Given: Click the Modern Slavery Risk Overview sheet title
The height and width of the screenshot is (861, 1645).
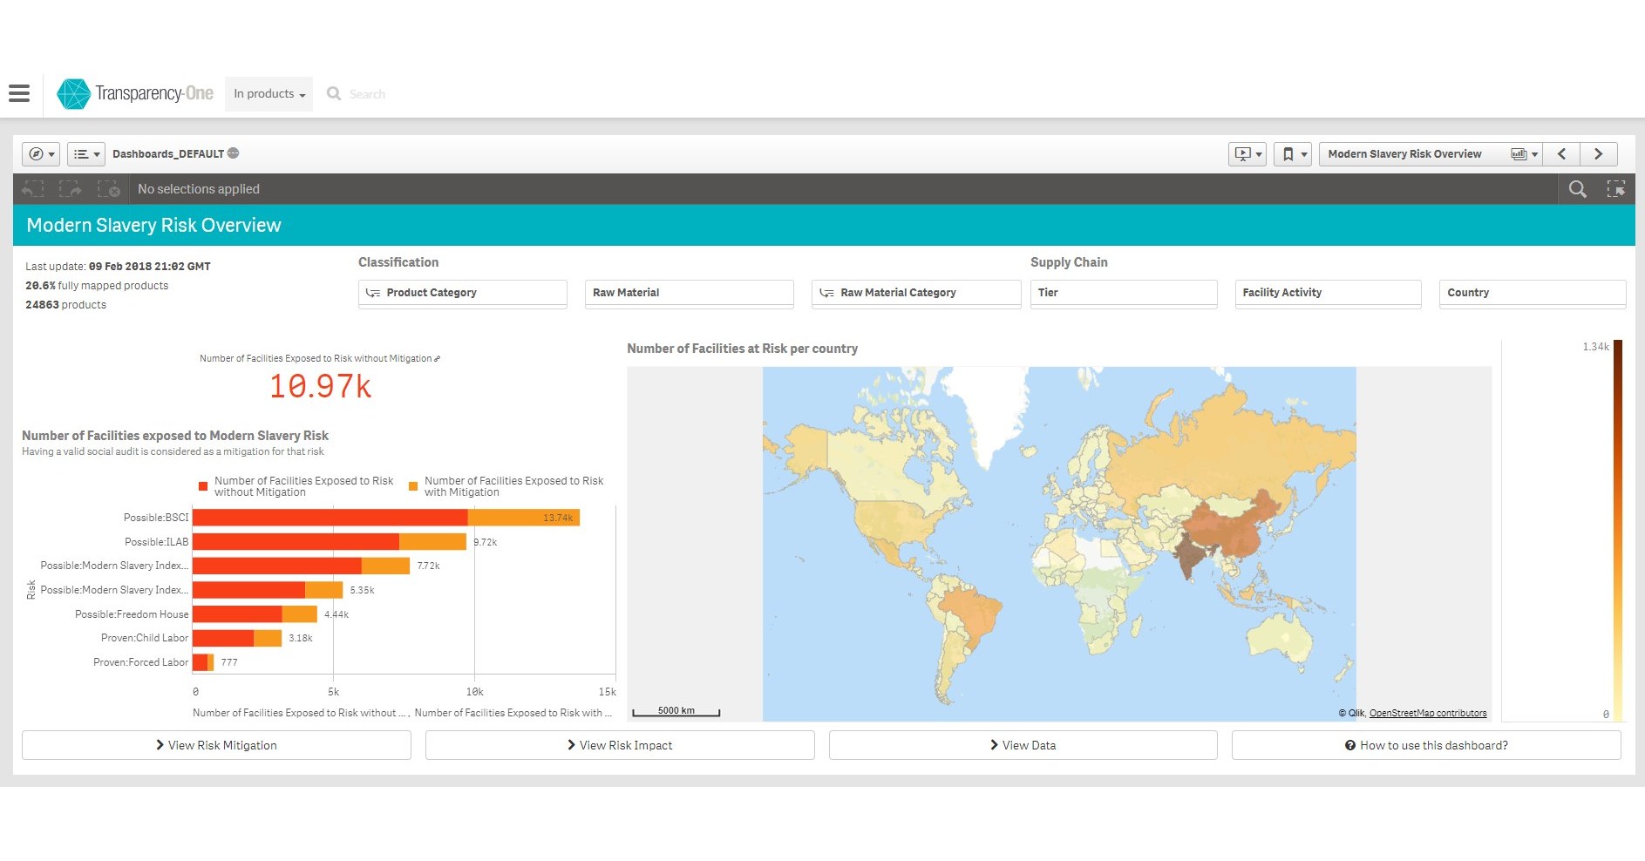Looking at the screenshot, I should click(x=153, y=225).
